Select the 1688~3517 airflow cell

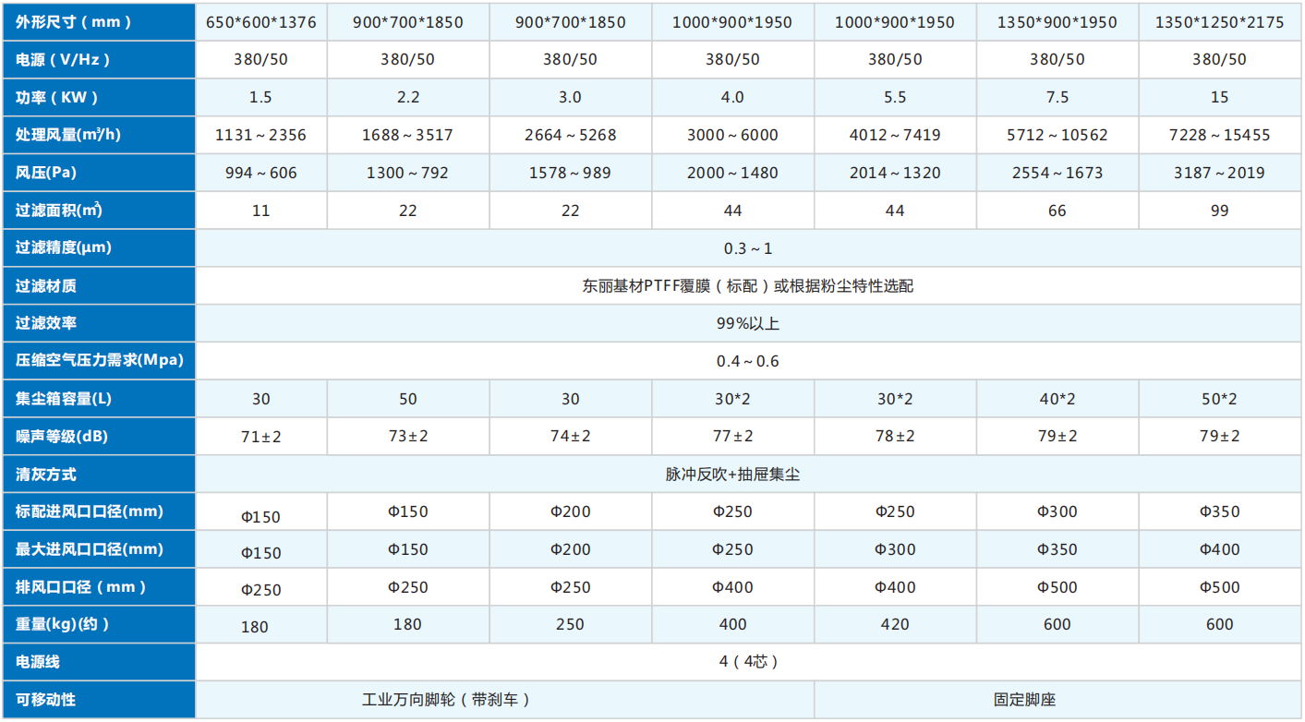[x=408, y=135]
